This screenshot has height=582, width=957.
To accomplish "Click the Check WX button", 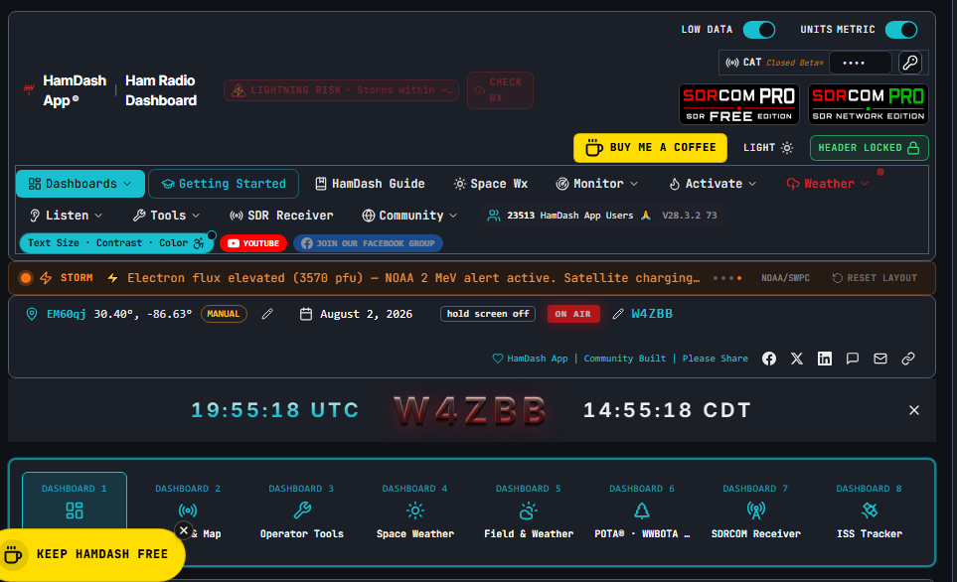I will click(500, 90).
